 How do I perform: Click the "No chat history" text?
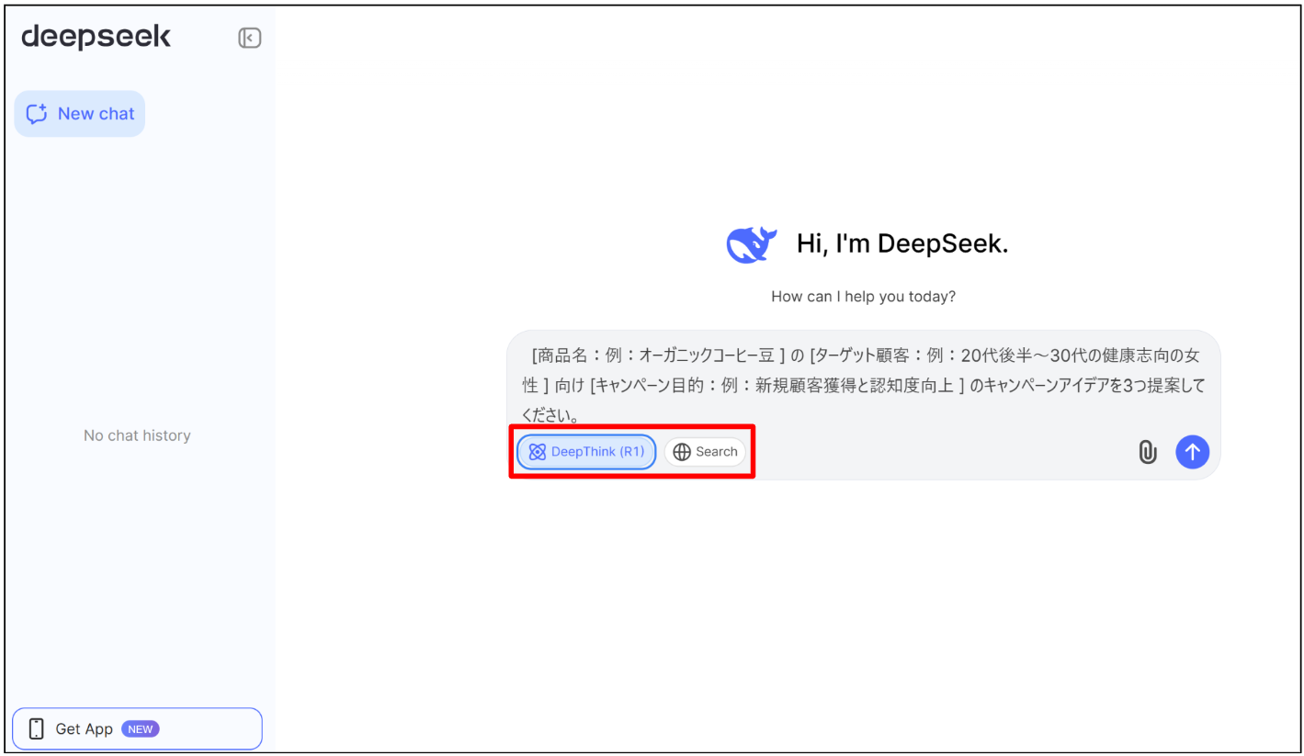[x=137, y=435]
